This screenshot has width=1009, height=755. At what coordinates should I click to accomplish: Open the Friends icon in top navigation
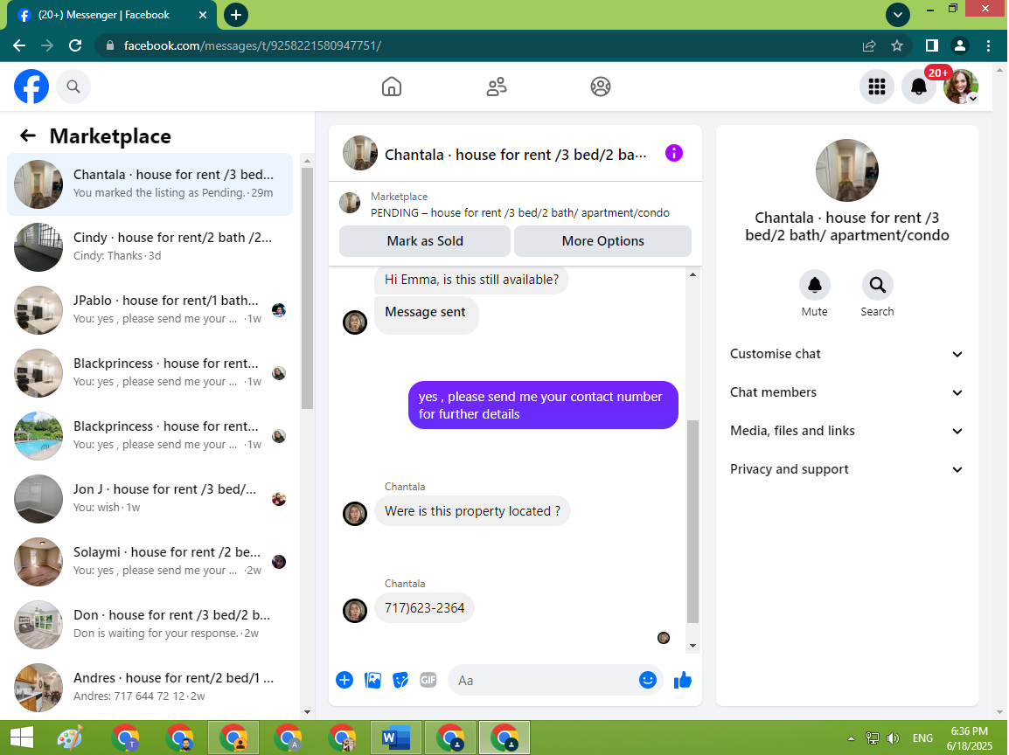(496, 87)
